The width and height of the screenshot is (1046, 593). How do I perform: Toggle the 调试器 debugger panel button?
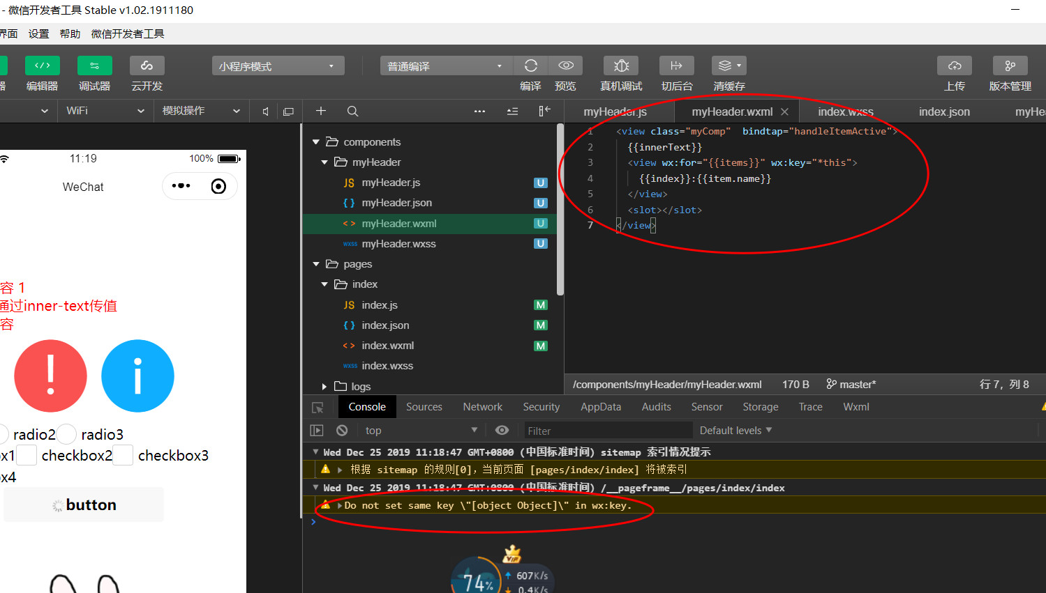click(x=95, y=66)
